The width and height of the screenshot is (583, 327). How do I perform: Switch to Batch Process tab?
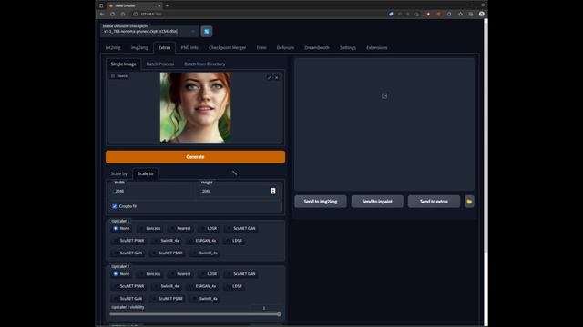pos(160,64)
